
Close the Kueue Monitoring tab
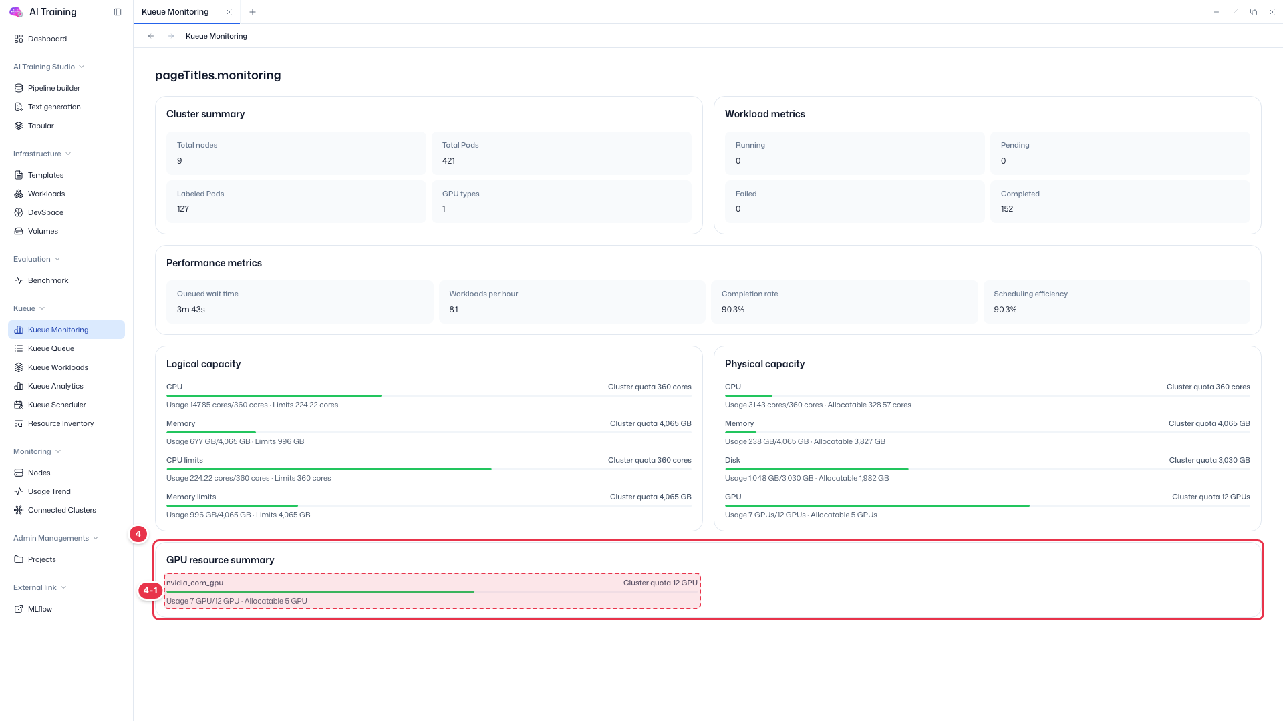click(229, 12)
